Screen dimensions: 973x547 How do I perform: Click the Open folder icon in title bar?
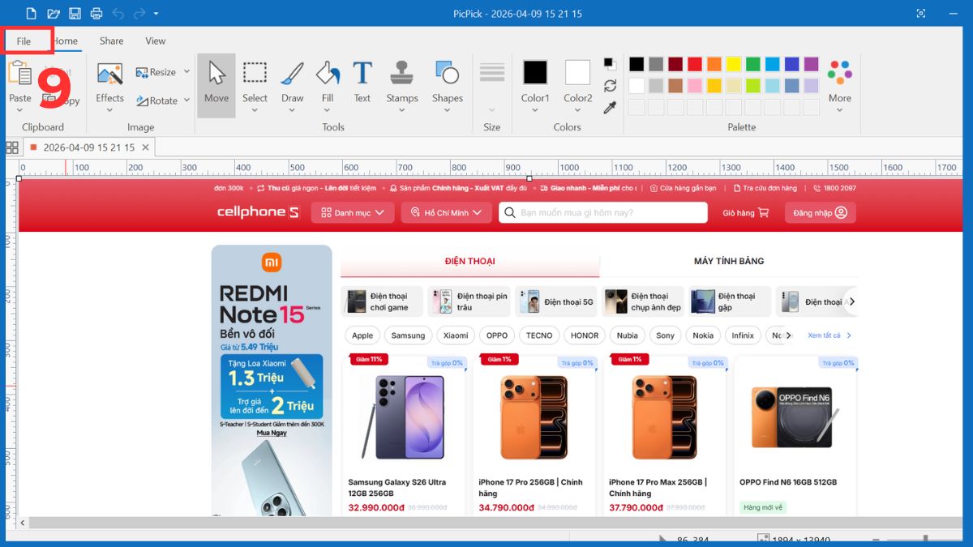point(54,13)
